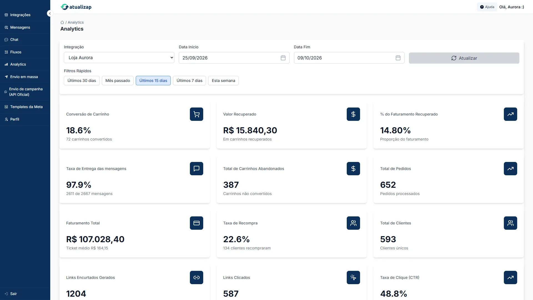
Task: Select the Últimos 30 dias quick filter
Action: pos(82,81)
